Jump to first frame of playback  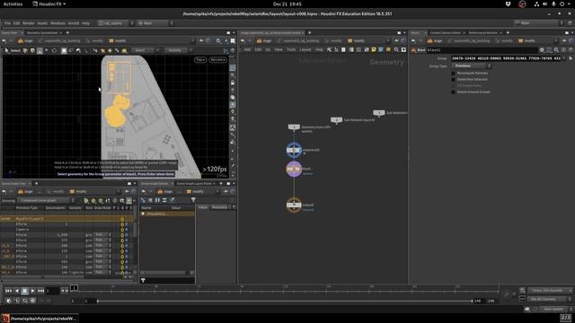coord(8,291)
